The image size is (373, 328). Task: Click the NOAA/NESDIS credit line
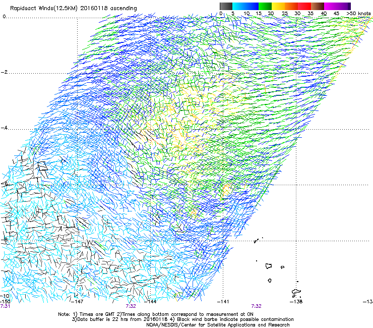(x=218, y=325)
